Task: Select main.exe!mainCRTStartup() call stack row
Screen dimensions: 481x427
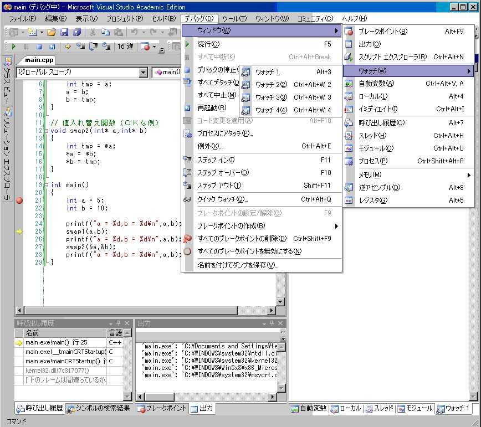Action: 69,362
